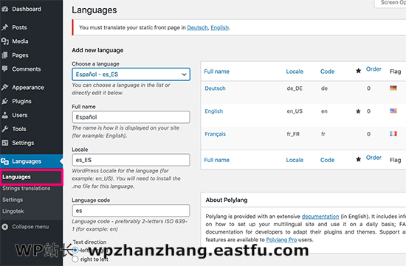Click fr_FR locale cell
The height and width of the screenshot is (266, 406).
tap(293, 134)
